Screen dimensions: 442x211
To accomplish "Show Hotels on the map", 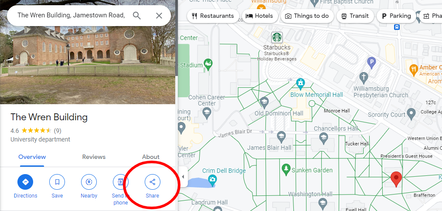I will tap(260, 16).
